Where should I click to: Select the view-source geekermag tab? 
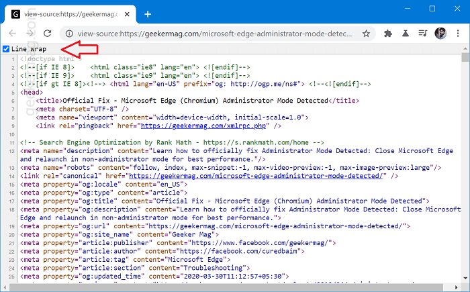(x=70, y=14)
